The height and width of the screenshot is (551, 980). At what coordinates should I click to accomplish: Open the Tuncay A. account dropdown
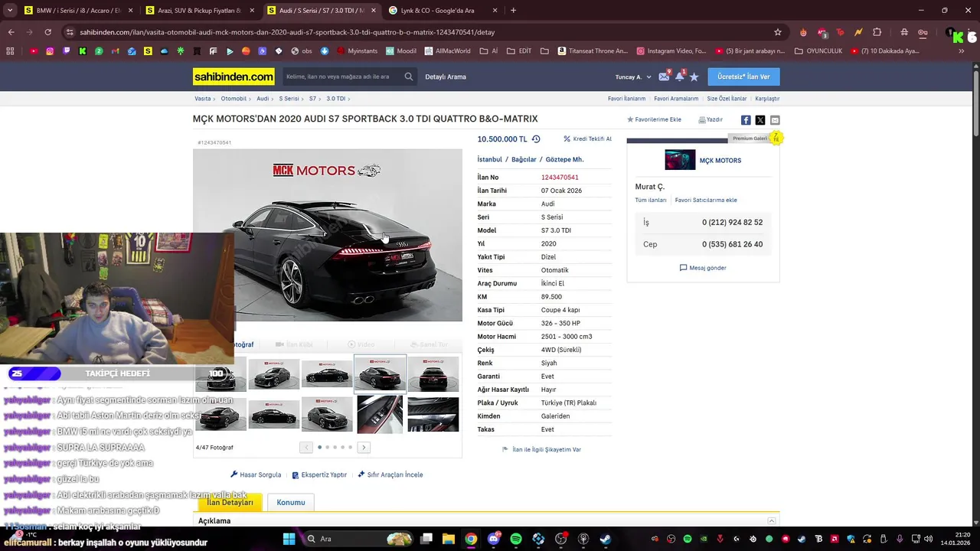tap(633, 77)
